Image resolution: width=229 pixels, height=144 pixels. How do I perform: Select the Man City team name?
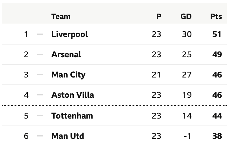click(68, 75)
